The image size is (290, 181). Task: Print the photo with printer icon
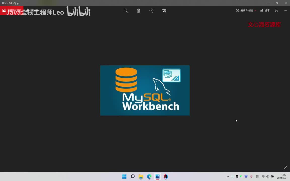click(276, 11)
